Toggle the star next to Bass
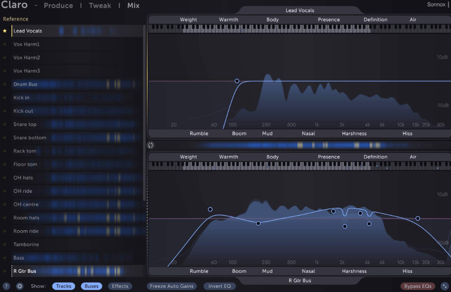This screenshot has height=292, width=451. (5, 258)
